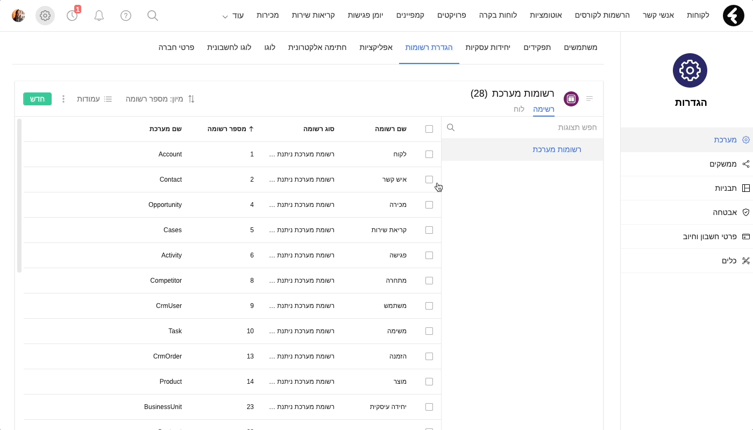Screen dimensions: 753x430
Task: Open לוחות בקרה in top navigation
Action: pos(498,16)
